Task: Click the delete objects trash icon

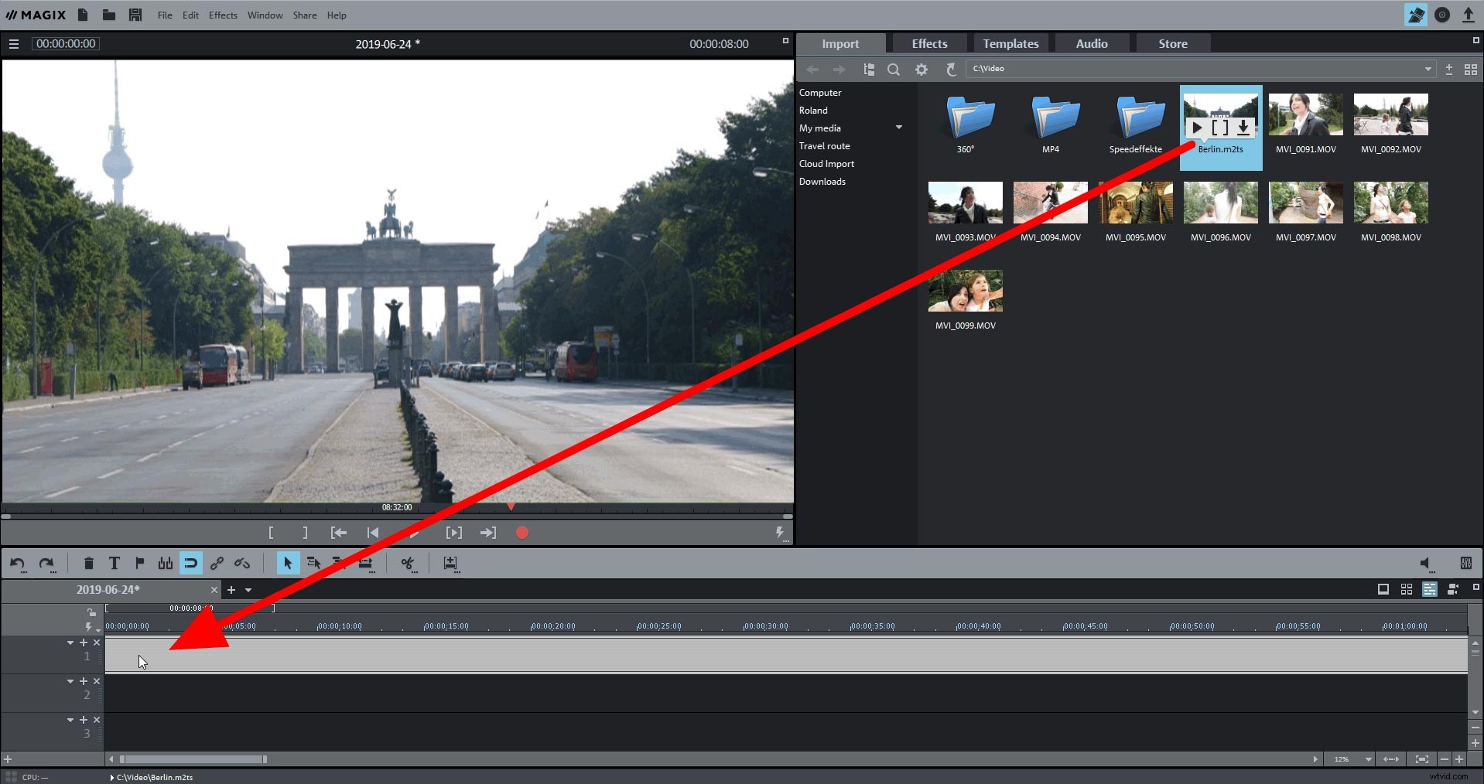Action: pos(88,564)
